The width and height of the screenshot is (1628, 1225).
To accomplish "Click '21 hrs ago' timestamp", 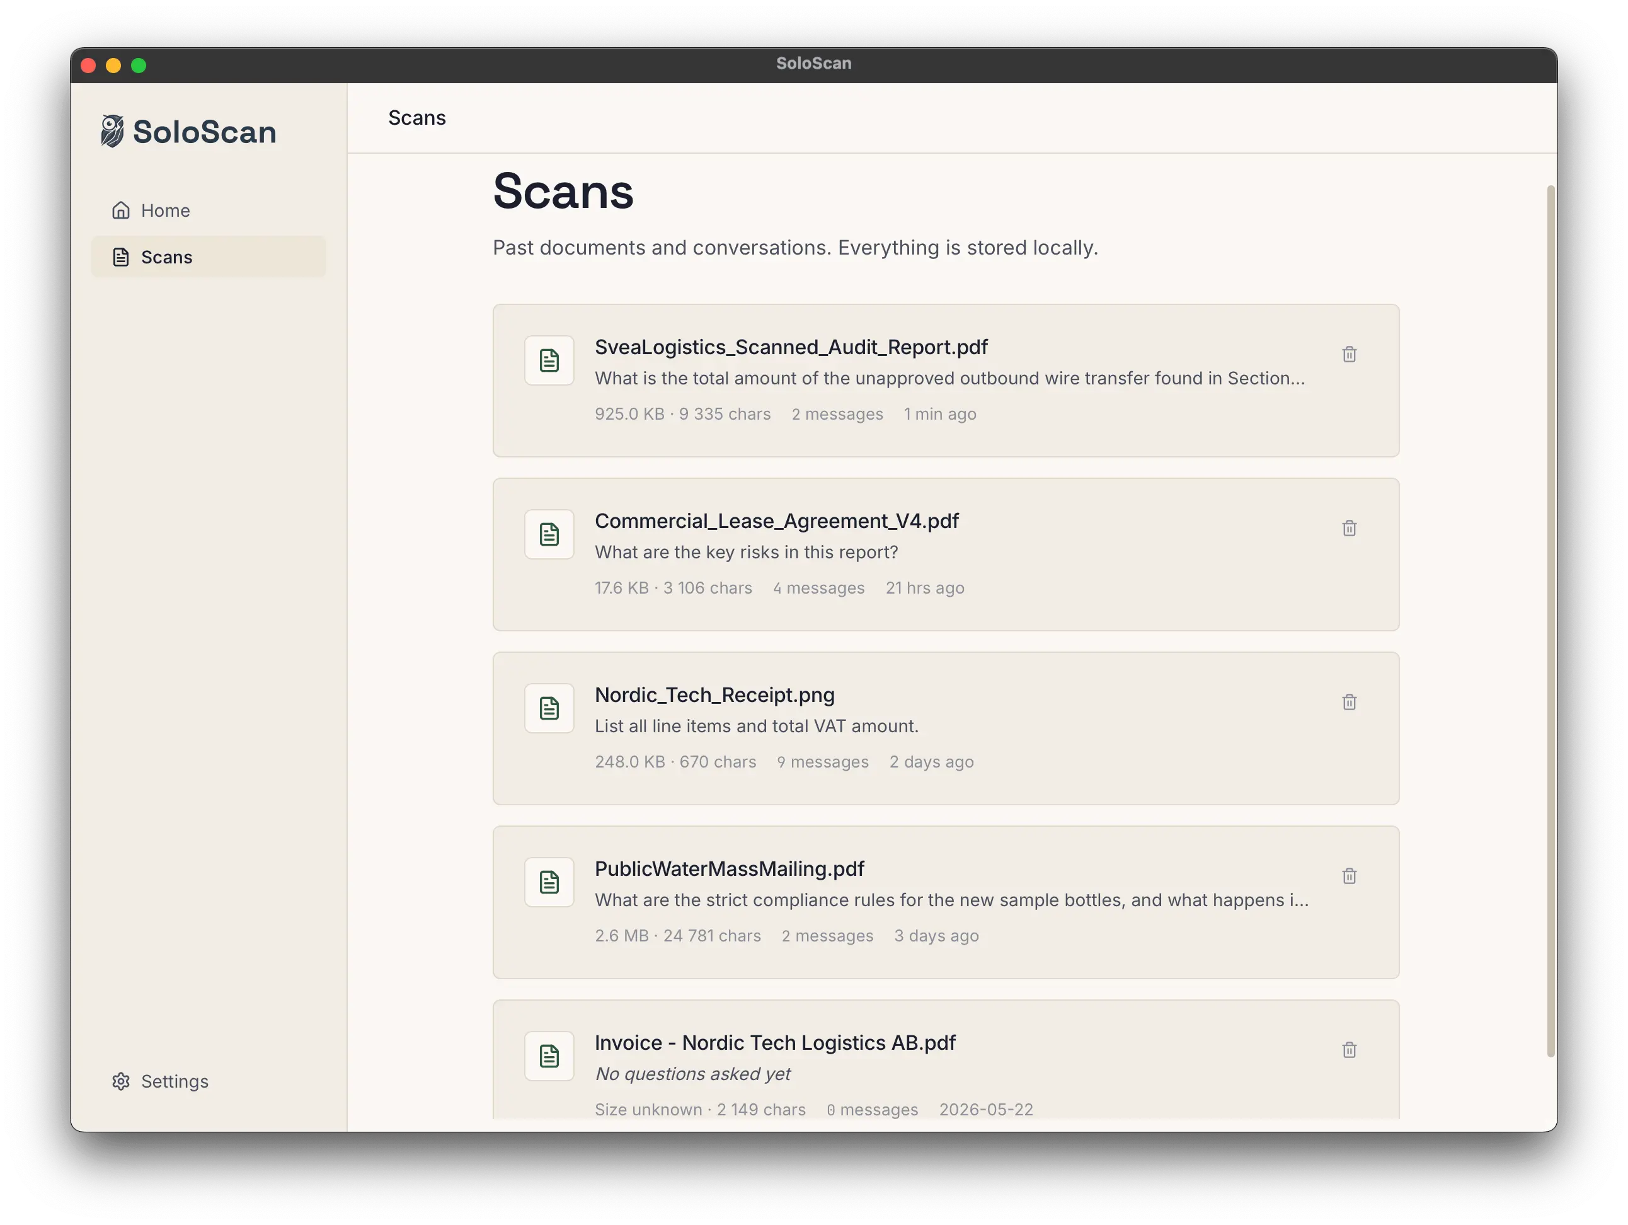I will 924,587.
